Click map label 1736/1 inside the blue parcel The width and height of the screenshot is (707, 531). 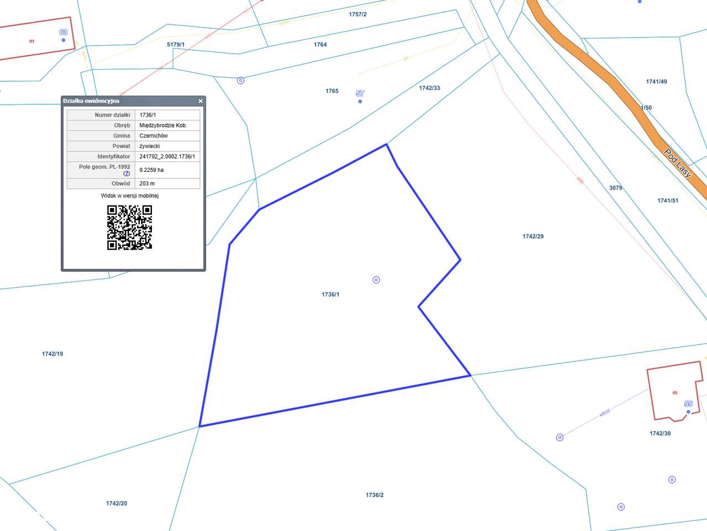pos(330,295)
